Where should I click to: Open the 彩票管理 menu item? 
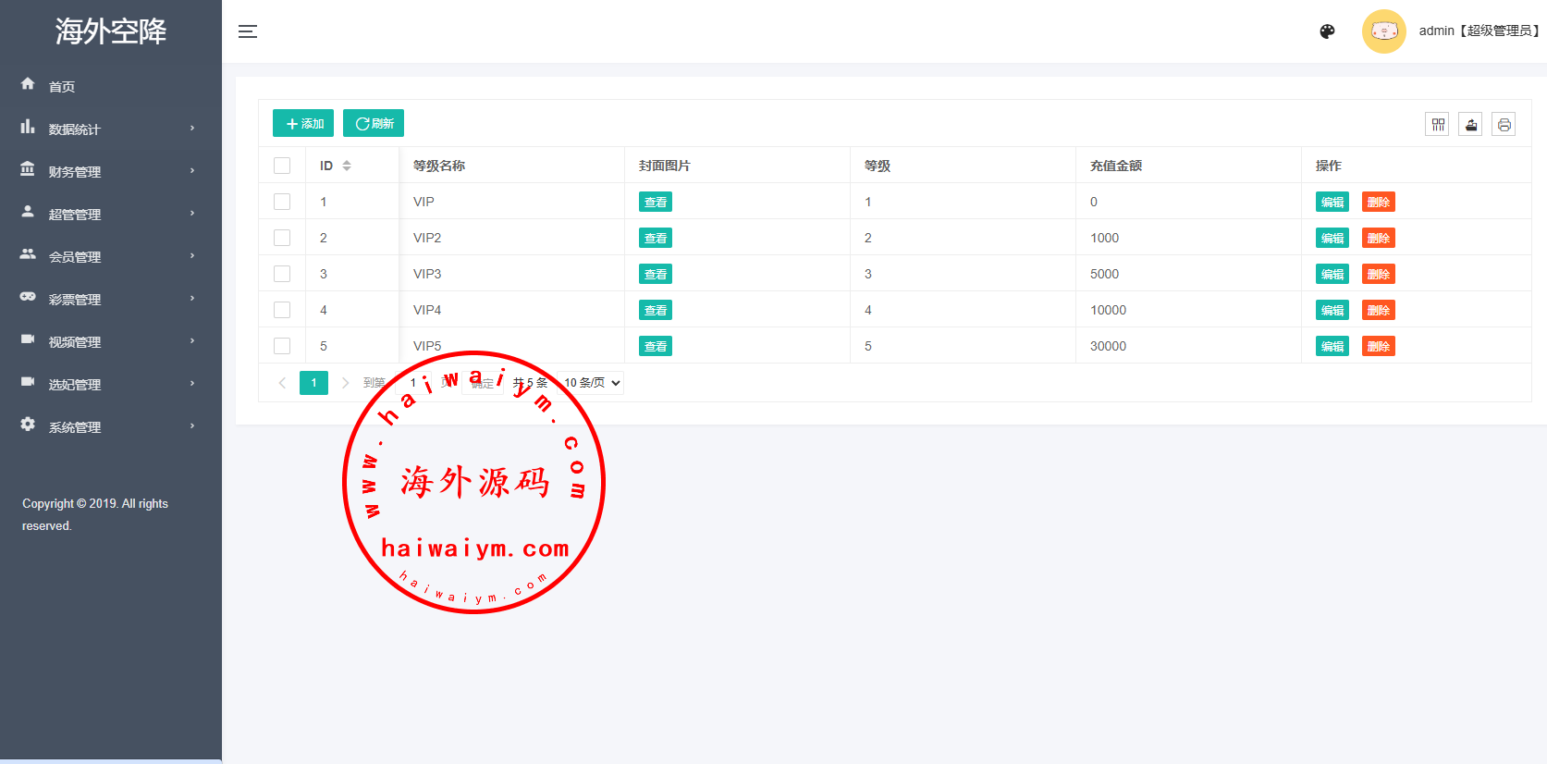[x=111, y=299]
